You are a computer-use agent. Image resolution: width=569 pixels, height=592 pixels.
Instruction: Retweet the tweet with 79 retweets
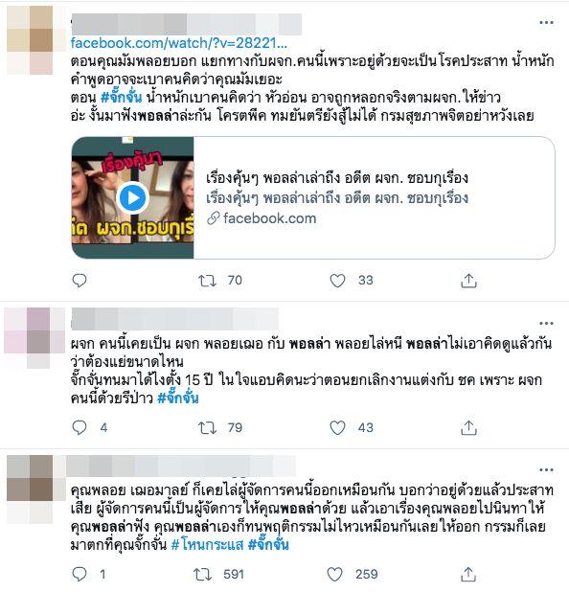(207, 428)
